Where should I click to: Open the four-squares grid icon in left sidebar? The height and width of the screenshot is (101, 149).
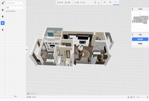[x=3, y=10]
